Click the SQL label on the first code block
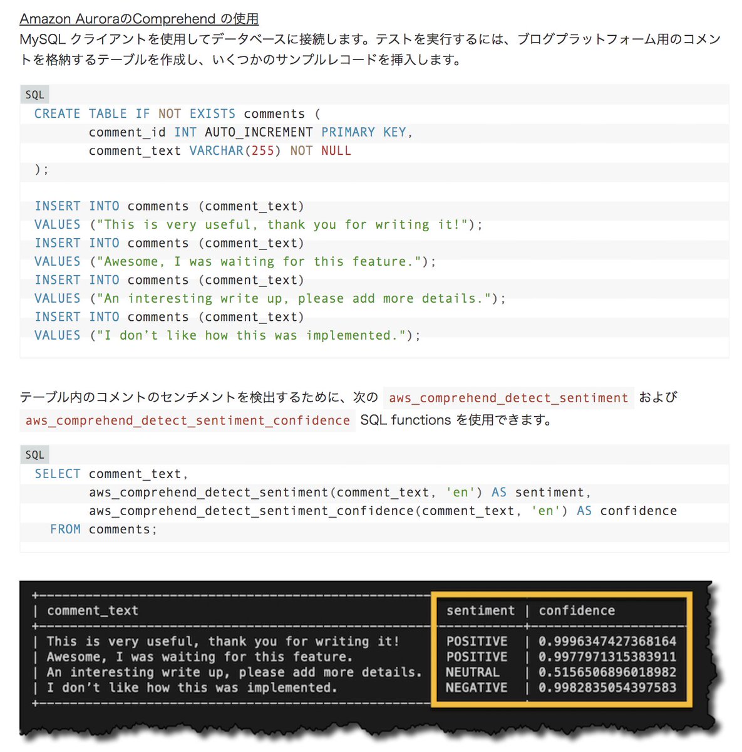Viewport: 742px width, 752px height. click(x=35, y=95)
